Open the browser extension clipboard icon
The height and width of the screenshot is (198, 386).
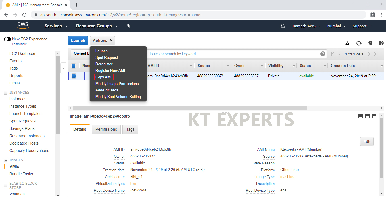pyautogui.click(x=373, y=15)
